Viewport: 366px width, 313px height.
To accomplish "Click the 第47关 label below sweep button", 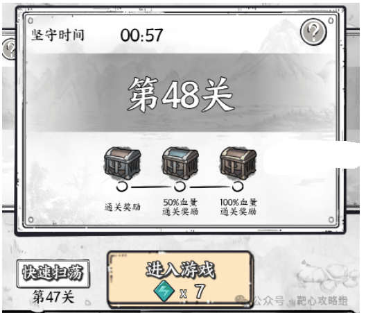I will (53, 297).
